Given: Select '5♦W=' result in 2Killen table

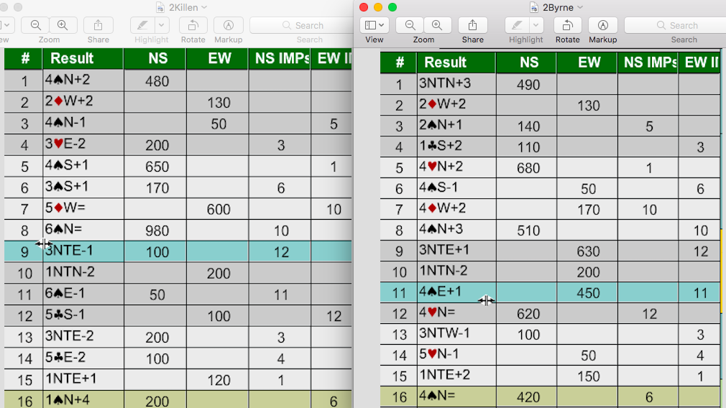Looking at the screenshot, I should [65, 208].
